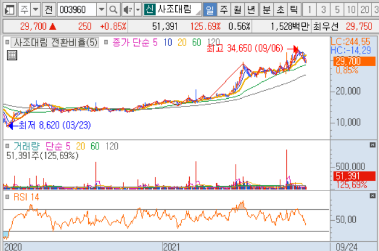The image size is (379, 251).
Task: Click the orange 29,700 price axis tag
Action: click(355, 61)
